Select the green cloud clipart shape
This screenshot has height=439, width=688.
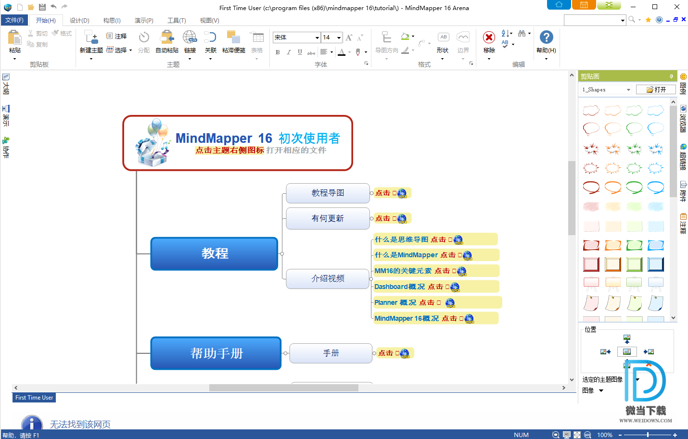[x=634, y=111]
